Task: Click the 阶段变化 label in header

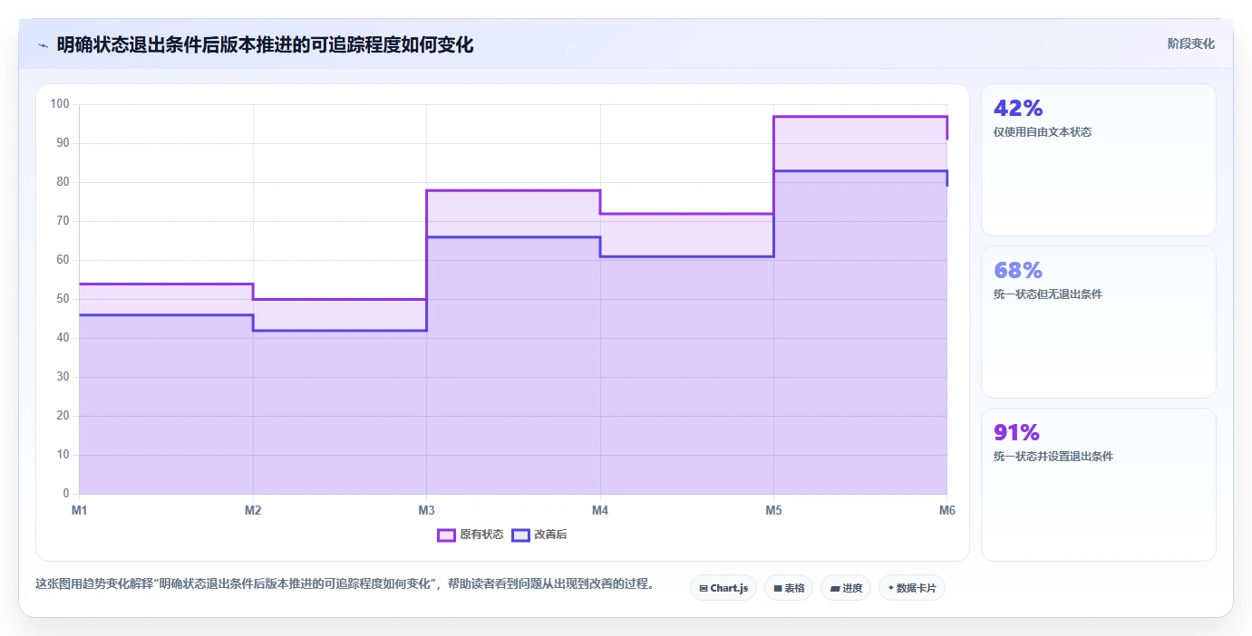Action: pyautogui.click(x=1190, y=43)
